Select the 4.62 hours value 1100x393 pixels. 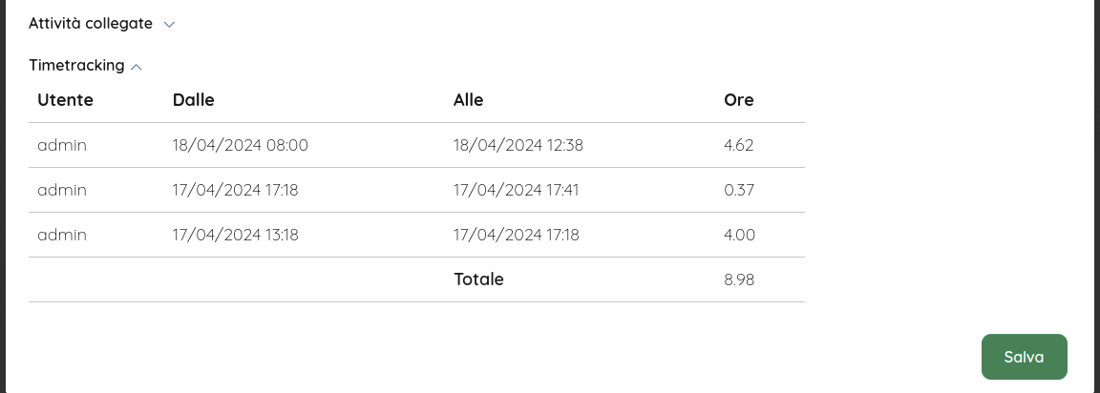tap(739, 145)
